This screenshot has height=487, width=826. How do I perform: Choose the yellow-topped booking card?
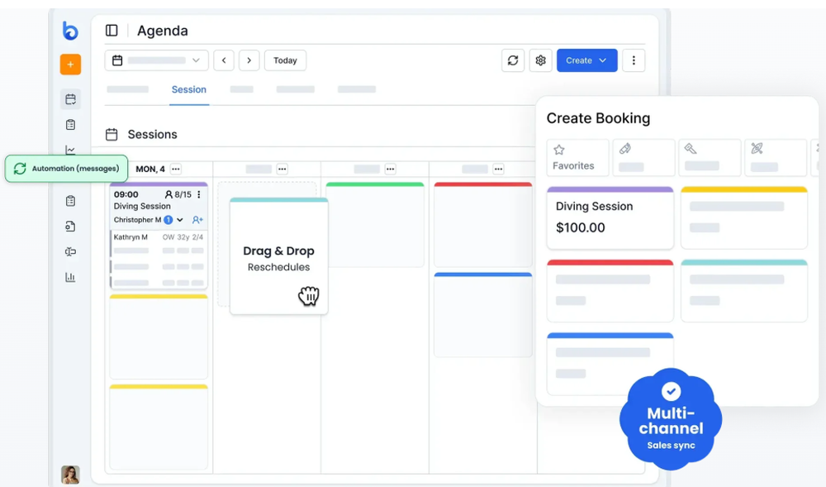point(744,217)
